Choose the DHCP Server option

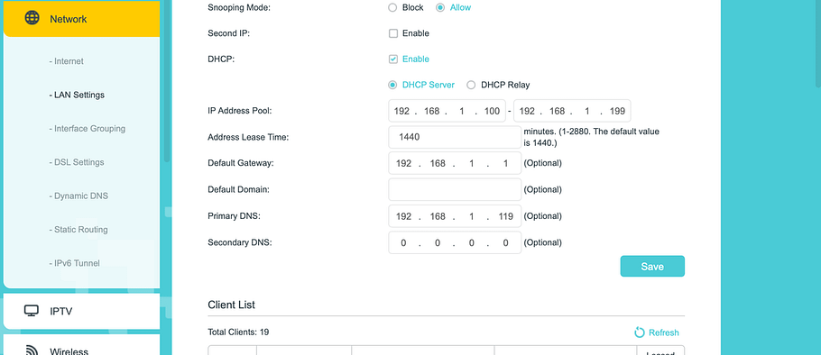(x=392, y=85)
